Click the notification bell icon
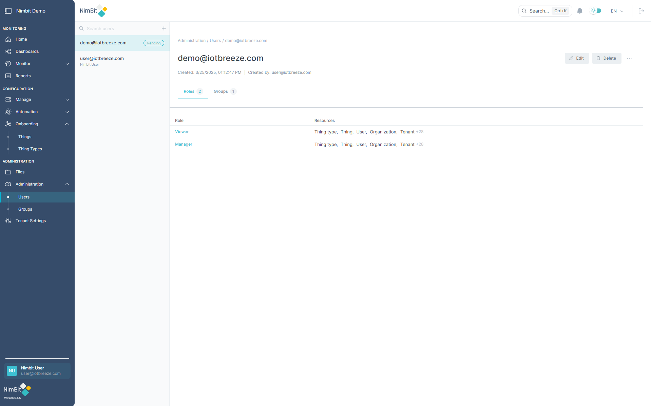The height and width of the screenshot is (406, 651). (579, 11)
